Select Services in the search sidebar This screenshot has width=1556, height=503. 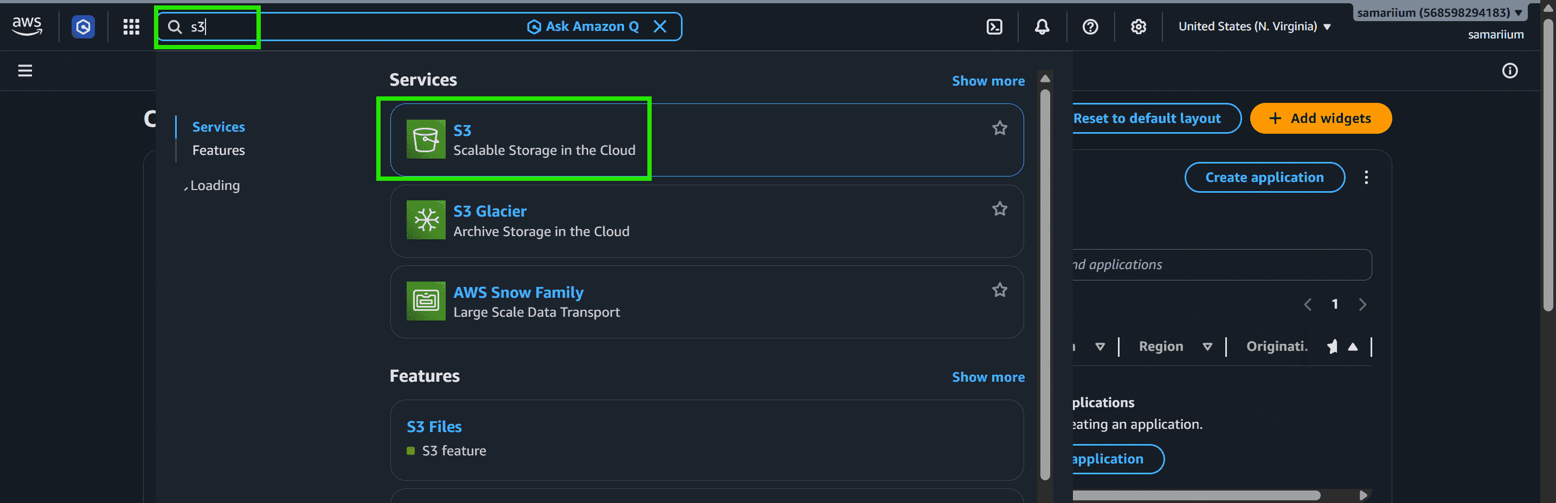pyautogui.click(x=218, y=127)
